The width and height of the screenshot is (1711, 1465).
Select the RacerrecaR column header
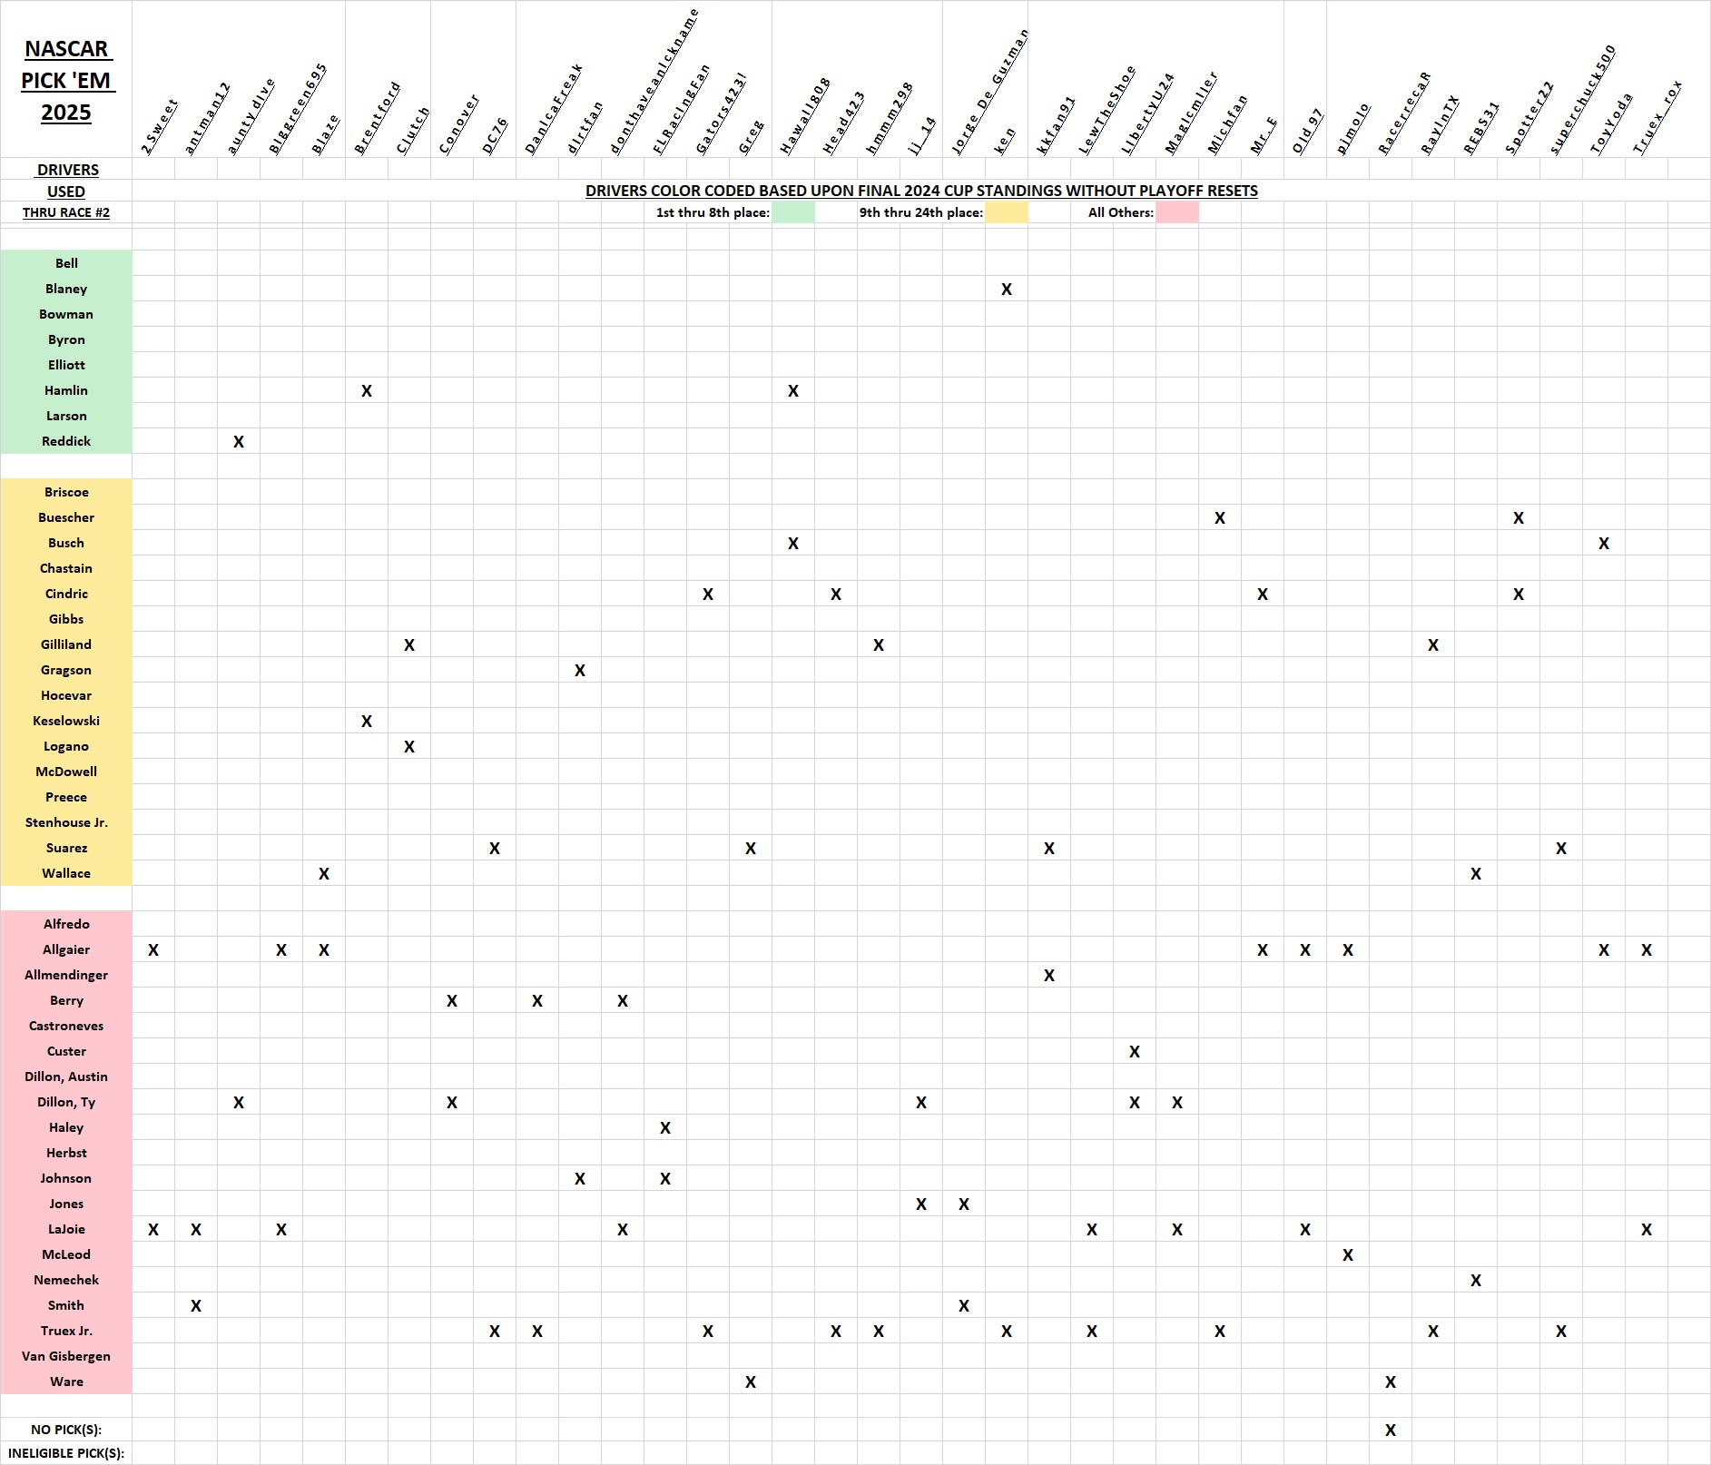coord(1403,113)
